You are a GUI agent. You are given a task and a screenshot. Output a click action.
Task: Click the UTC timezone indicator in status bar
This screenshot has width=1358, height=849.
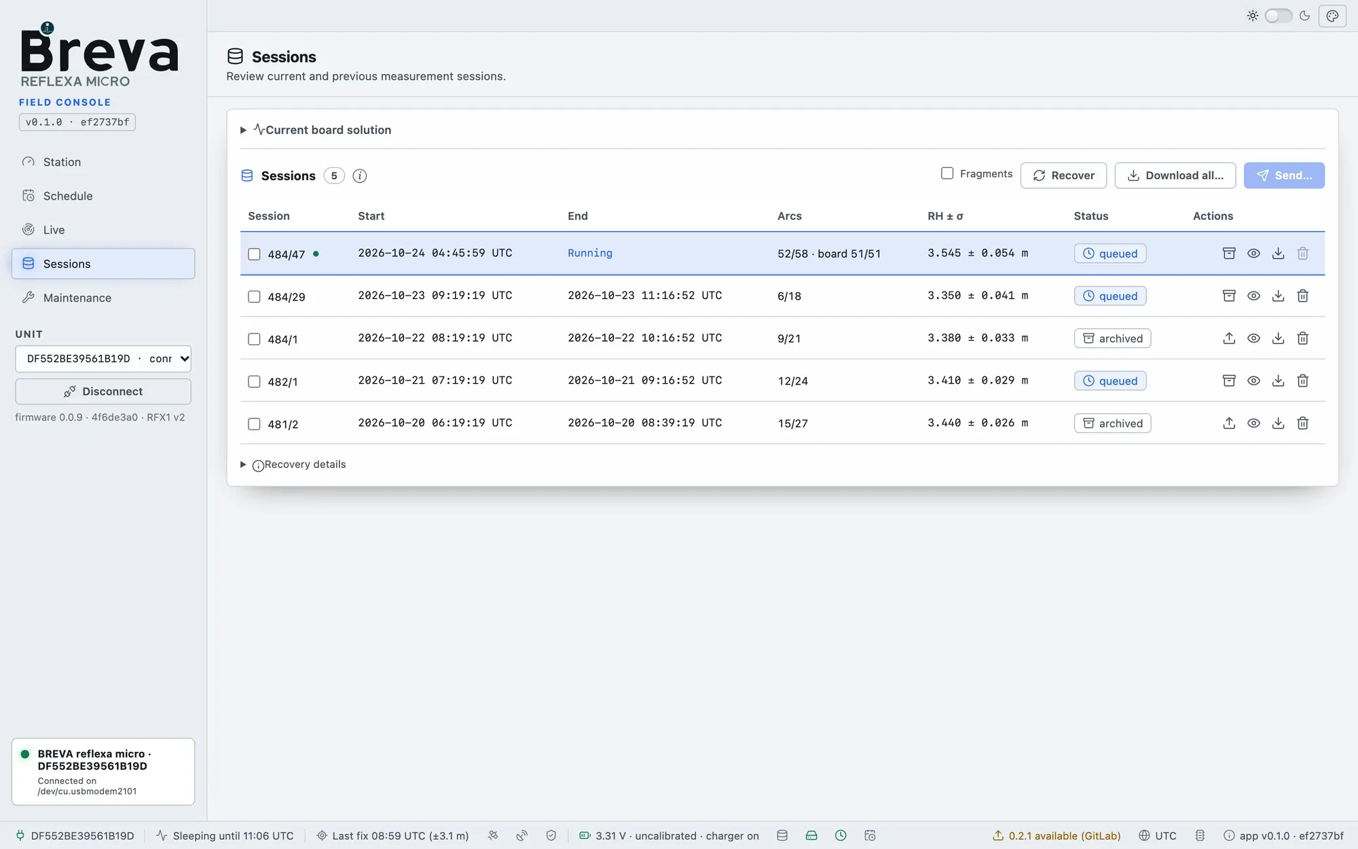pyautogui.click(x=1158, y=835)
